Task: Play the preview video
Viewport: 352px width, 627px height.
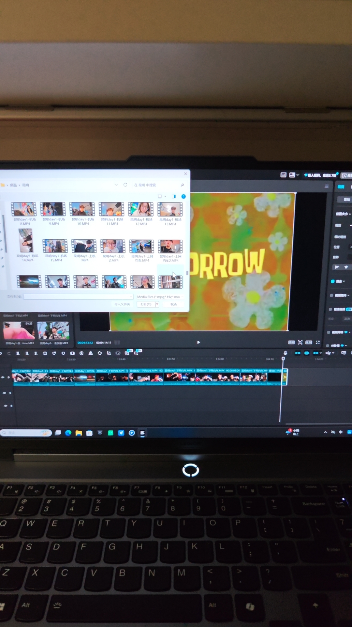Action: pyautogui.click(x=198, y=342)
